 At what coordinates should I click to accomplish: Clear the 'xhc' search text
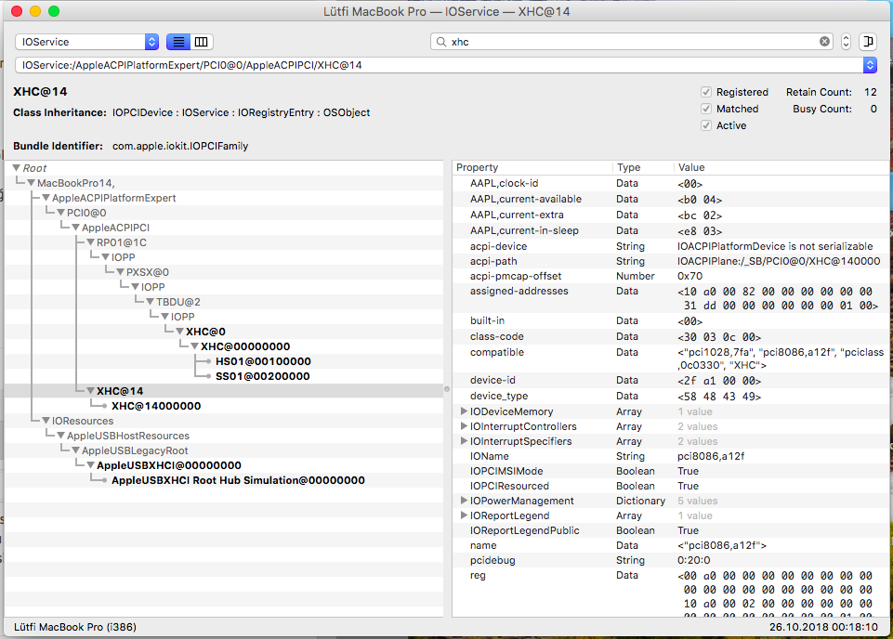[x=824, y=42]
